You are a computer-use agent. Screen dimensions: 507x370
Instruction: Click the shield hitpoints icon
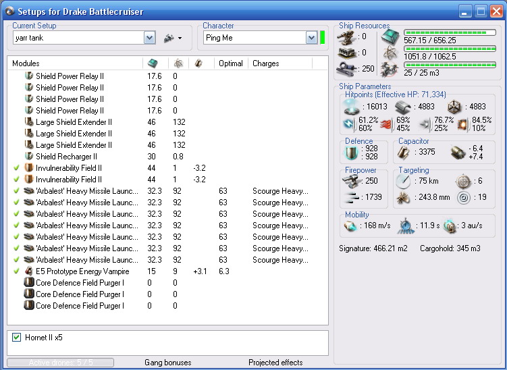click(x=352, y=107)
